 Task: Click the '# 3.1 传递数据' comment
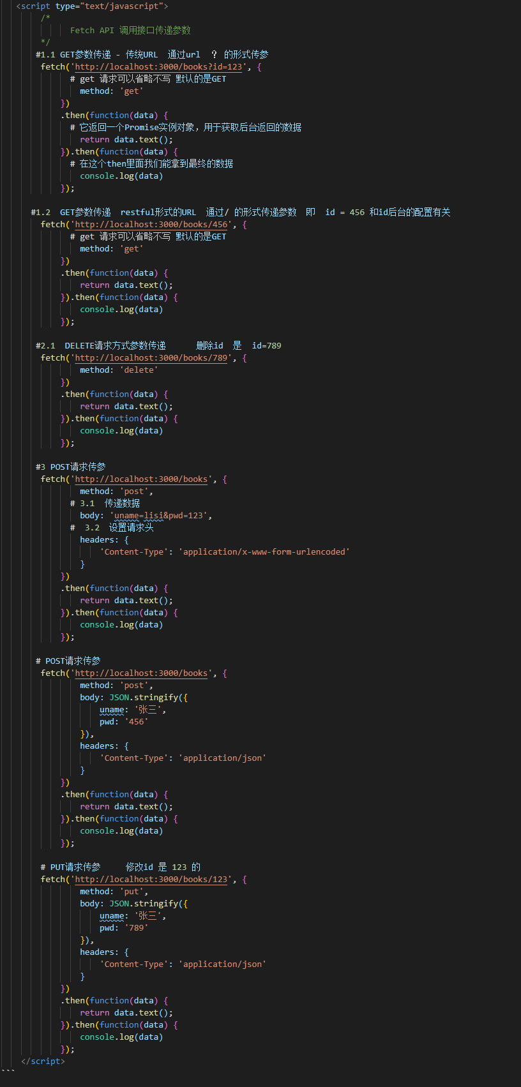point(105,504)
